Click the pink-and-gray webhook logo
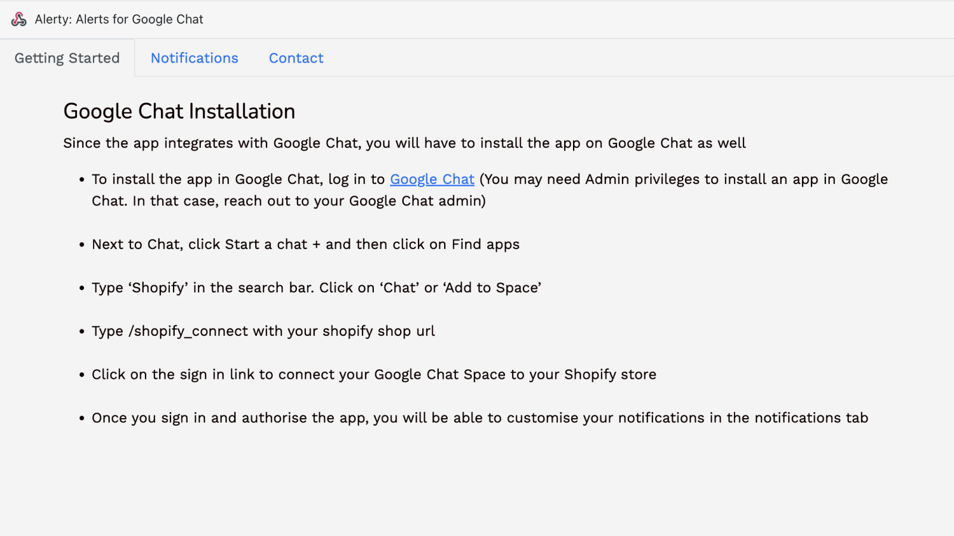 pos(20,18)
